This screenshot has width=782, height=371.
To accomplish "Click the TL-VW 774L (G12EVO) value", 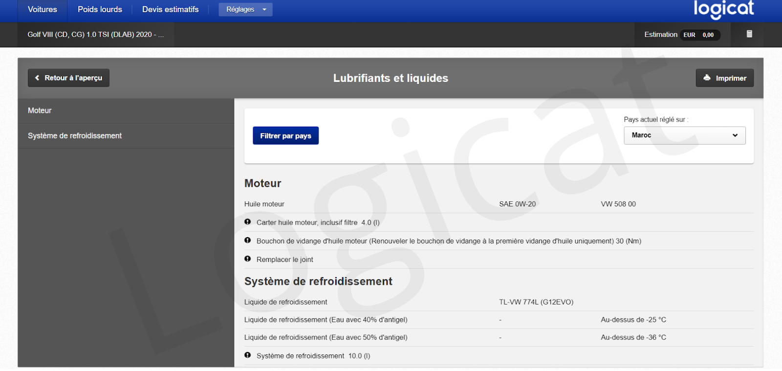I will point(536,302).
